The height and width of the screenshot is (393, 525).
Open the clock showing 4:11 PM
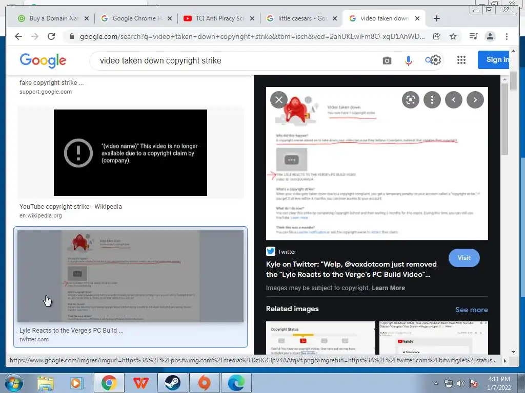(499, 383)
